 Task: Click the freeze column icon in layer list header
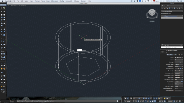click(178, 16)
